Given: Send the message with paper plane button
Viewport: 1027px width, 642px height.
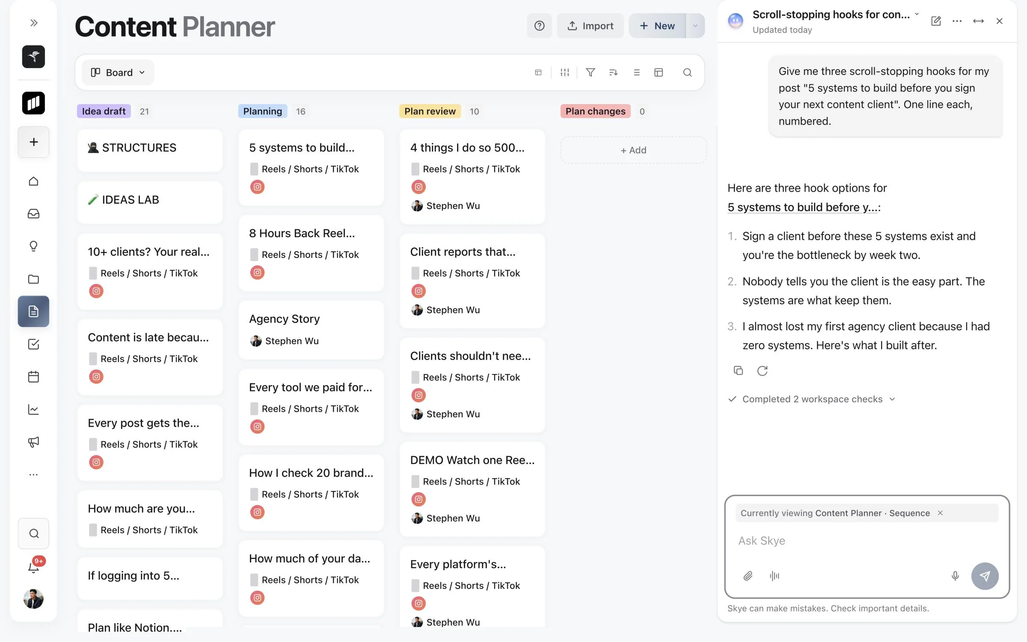Looking at the screenshot, I should point(985,576).
